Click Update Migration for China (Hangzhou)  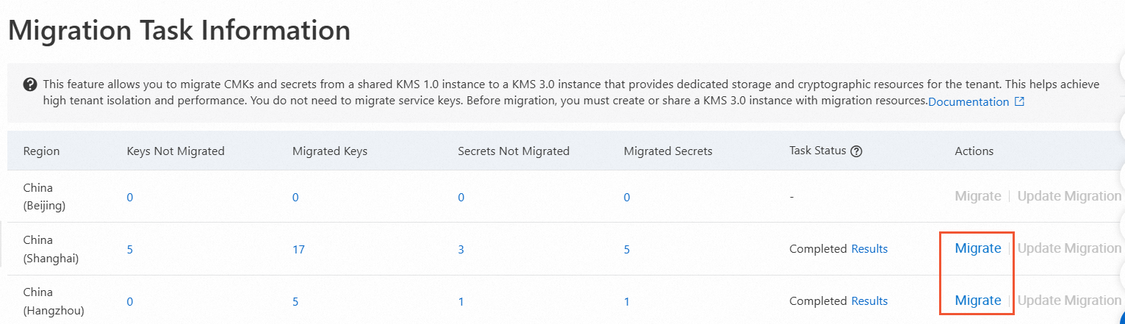tap(1069, 300)
